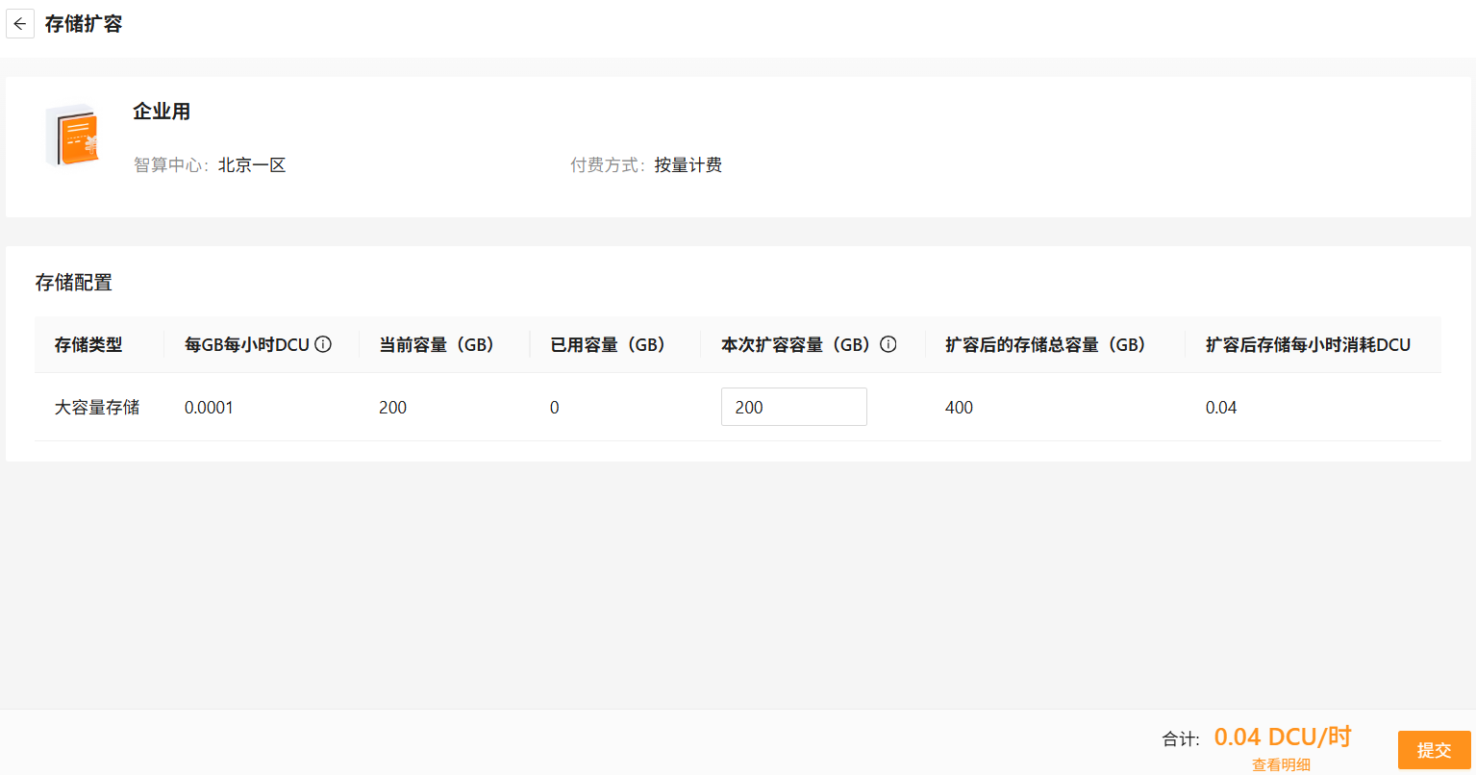This screenshot has width=1476, height=775.
Task: Click the 扩容后的存储总容量（GB） column header
Action: point(1046,345)
